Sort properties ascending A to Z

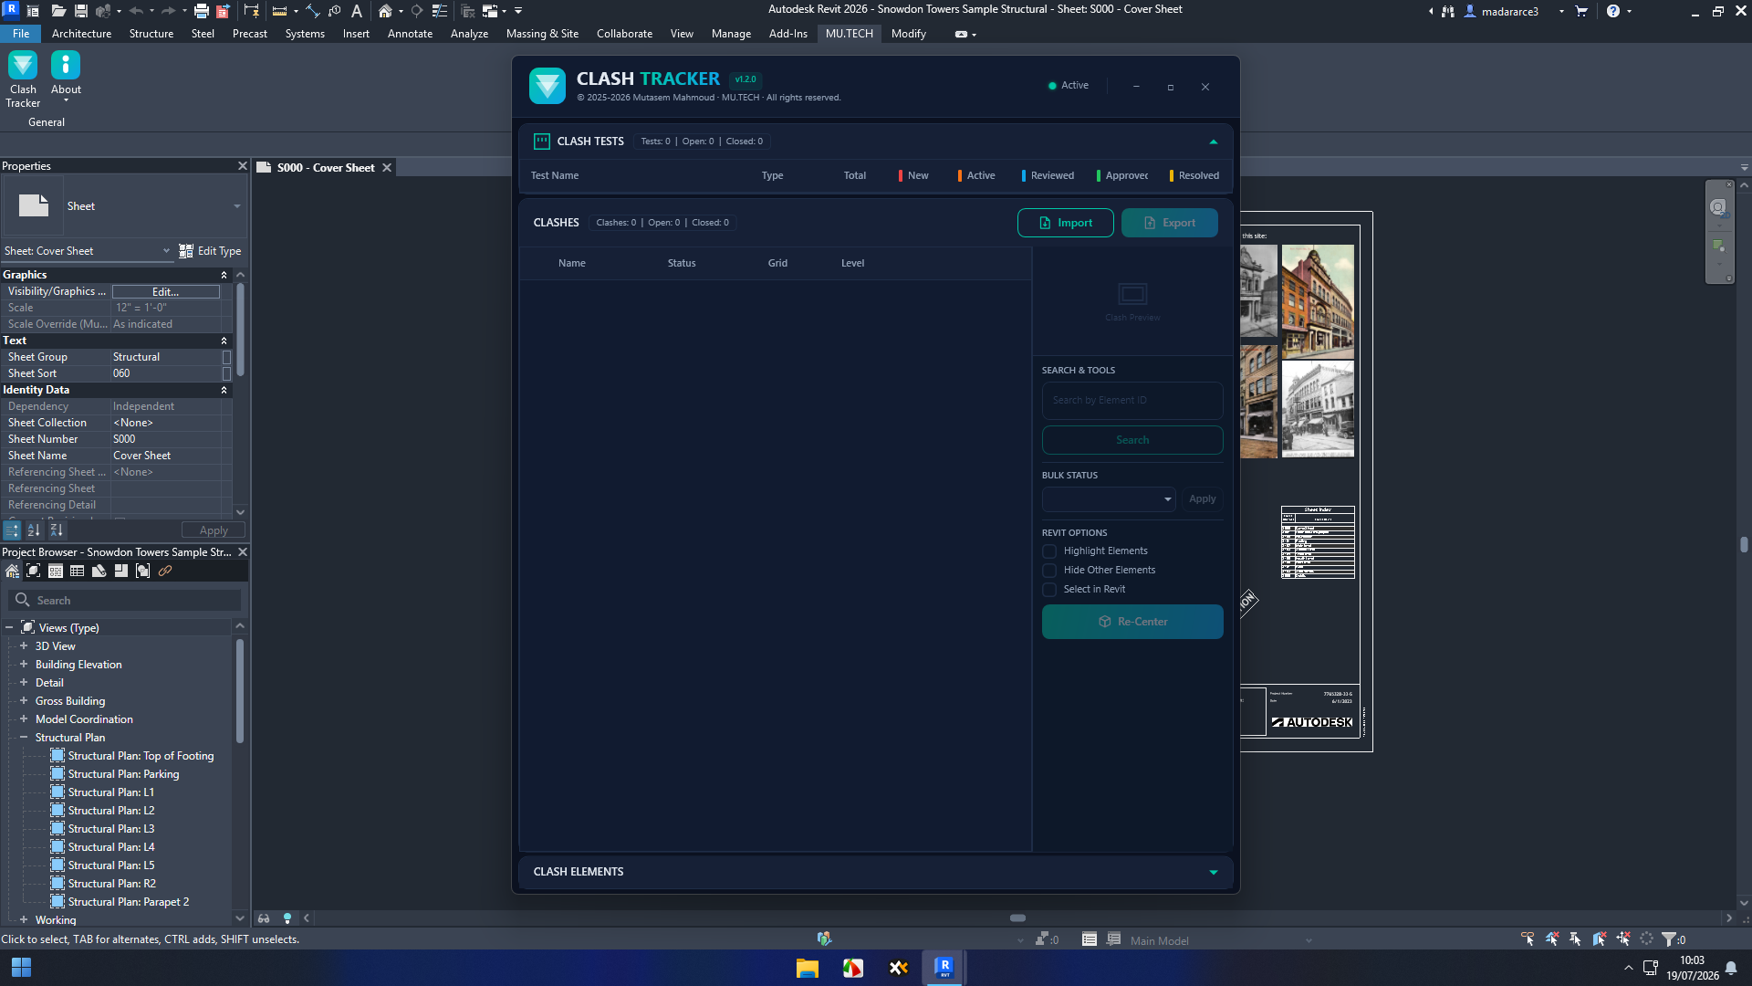(x=34, y=530)
